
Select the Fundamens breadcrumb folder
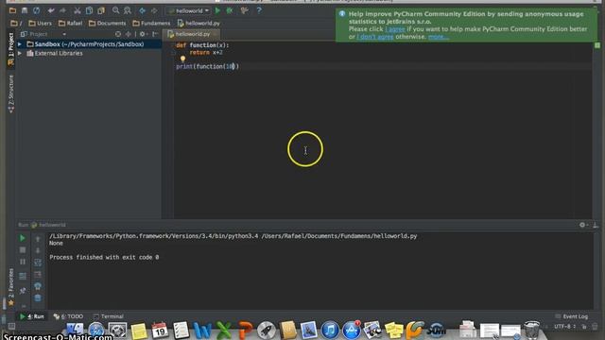[x=151, y=24]
